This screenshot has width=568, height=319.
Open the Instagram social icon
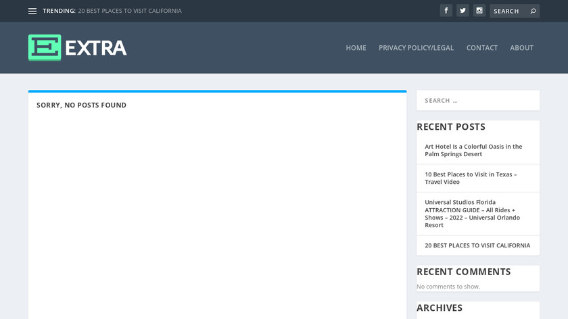coord(479,11)
